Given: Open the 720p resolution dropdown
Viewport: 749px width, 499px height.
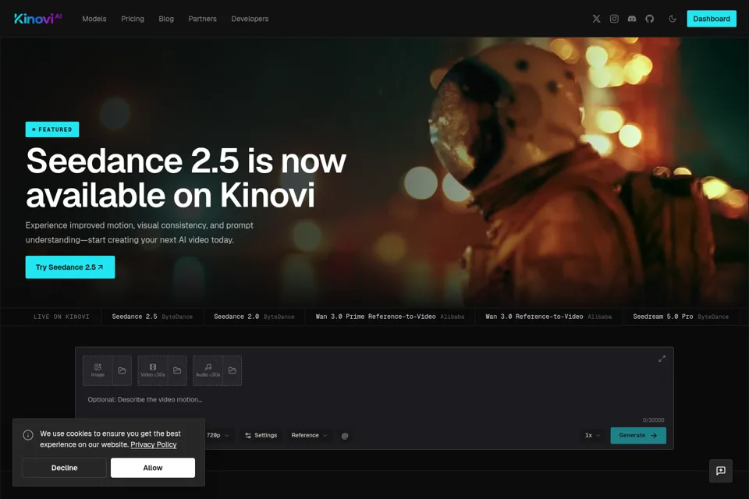Looking at the screenshot, I should click(x=218, y=436).
